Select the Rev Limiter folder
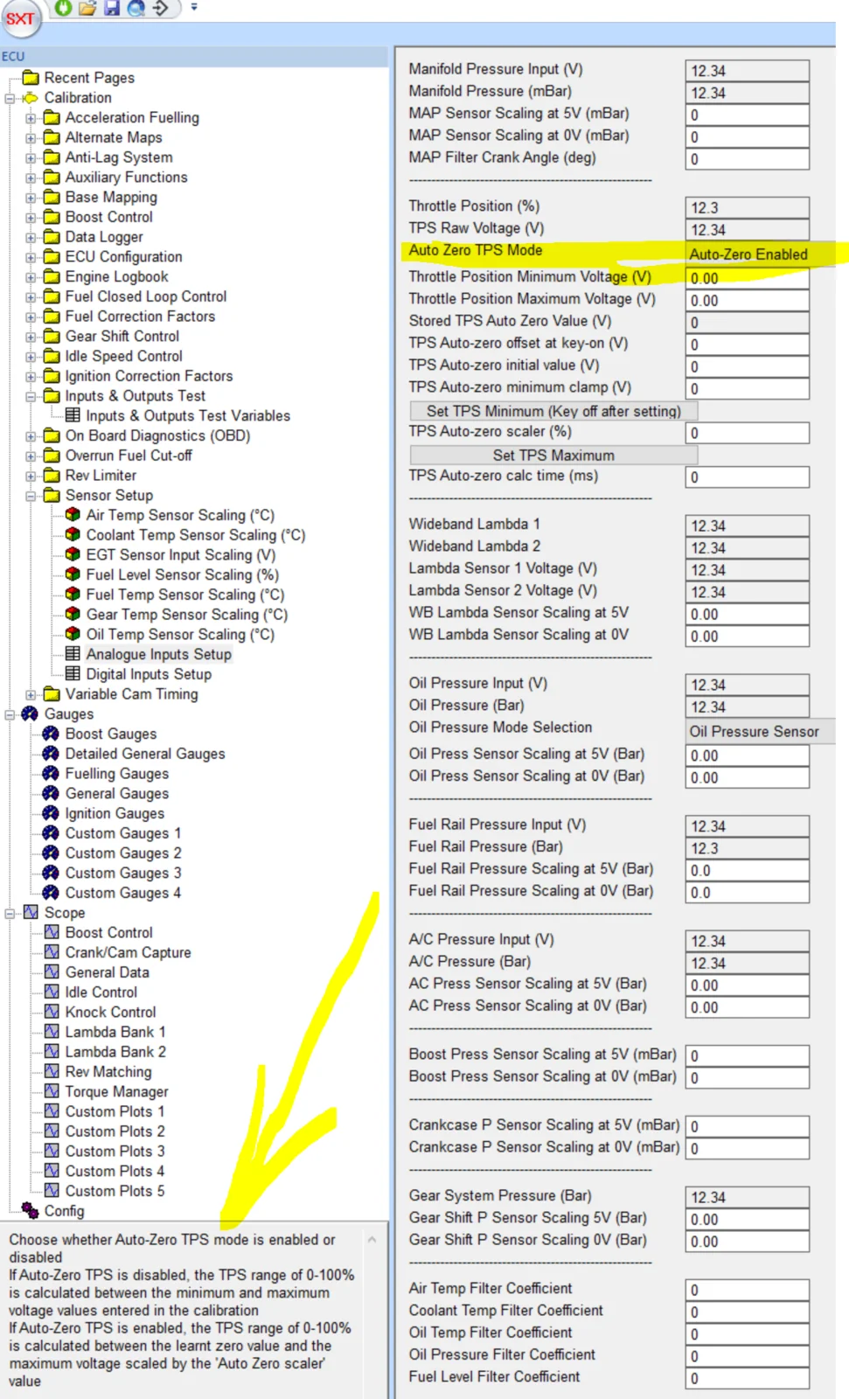849x1399 pixels. click(101, 476)
